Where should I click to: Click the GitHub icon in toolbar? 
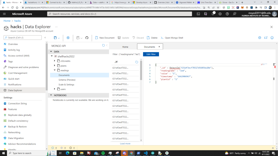(87, 38)
